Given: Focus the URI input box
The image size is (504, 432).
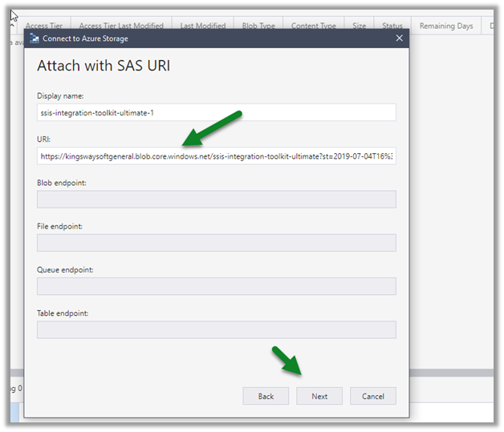Looking at the screenshot, I should [x=216, y=156].
